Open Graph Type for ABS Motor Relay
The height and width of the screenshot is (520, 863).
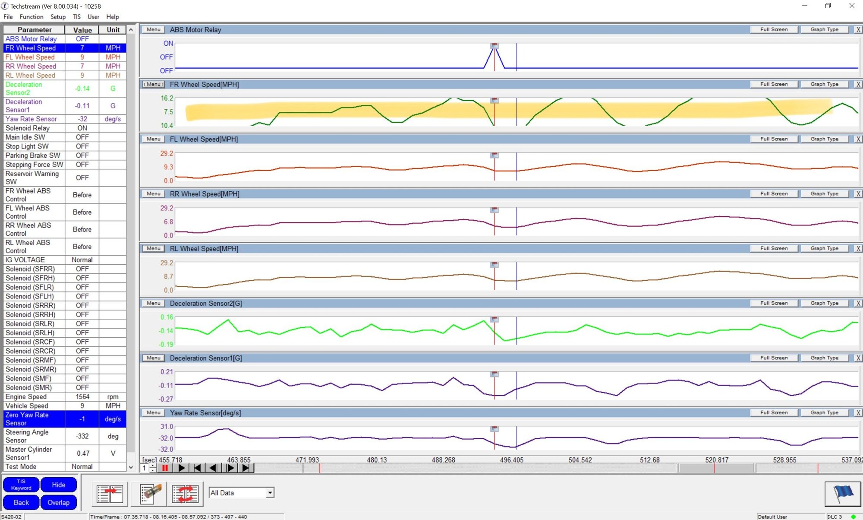(824, 29)
